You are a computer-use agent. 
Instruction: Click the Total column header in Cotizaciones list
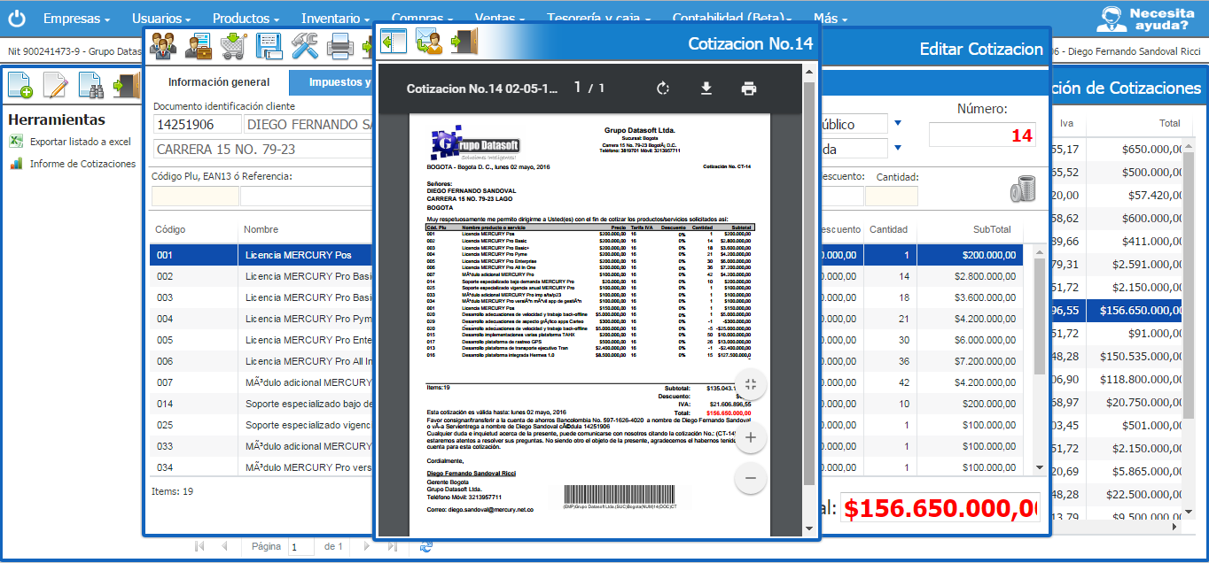pos(1169,123)
